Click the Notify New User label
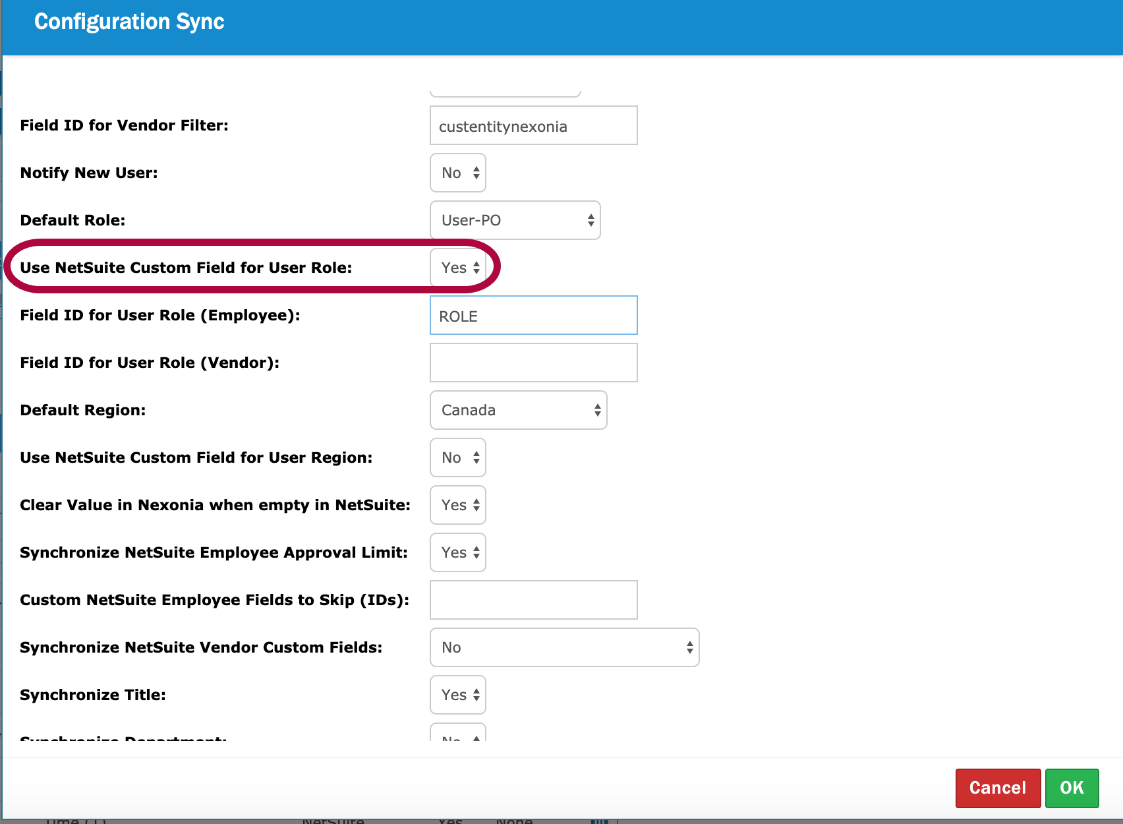Image resolution: width=1123 pixels, height=824 pixels. pyautogui.click(x=89, y=173)
